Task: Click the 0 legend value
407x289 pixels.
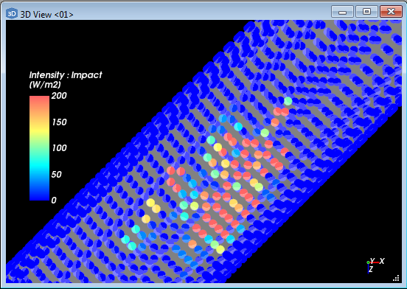Action: [54, 201]
